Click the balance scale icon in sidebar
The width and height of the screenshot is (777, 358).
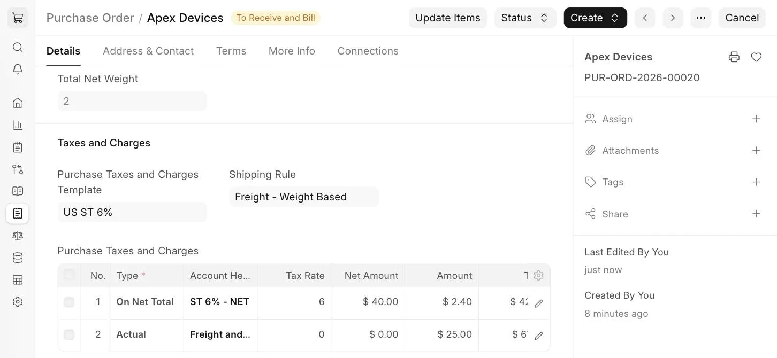click(18, 236)
